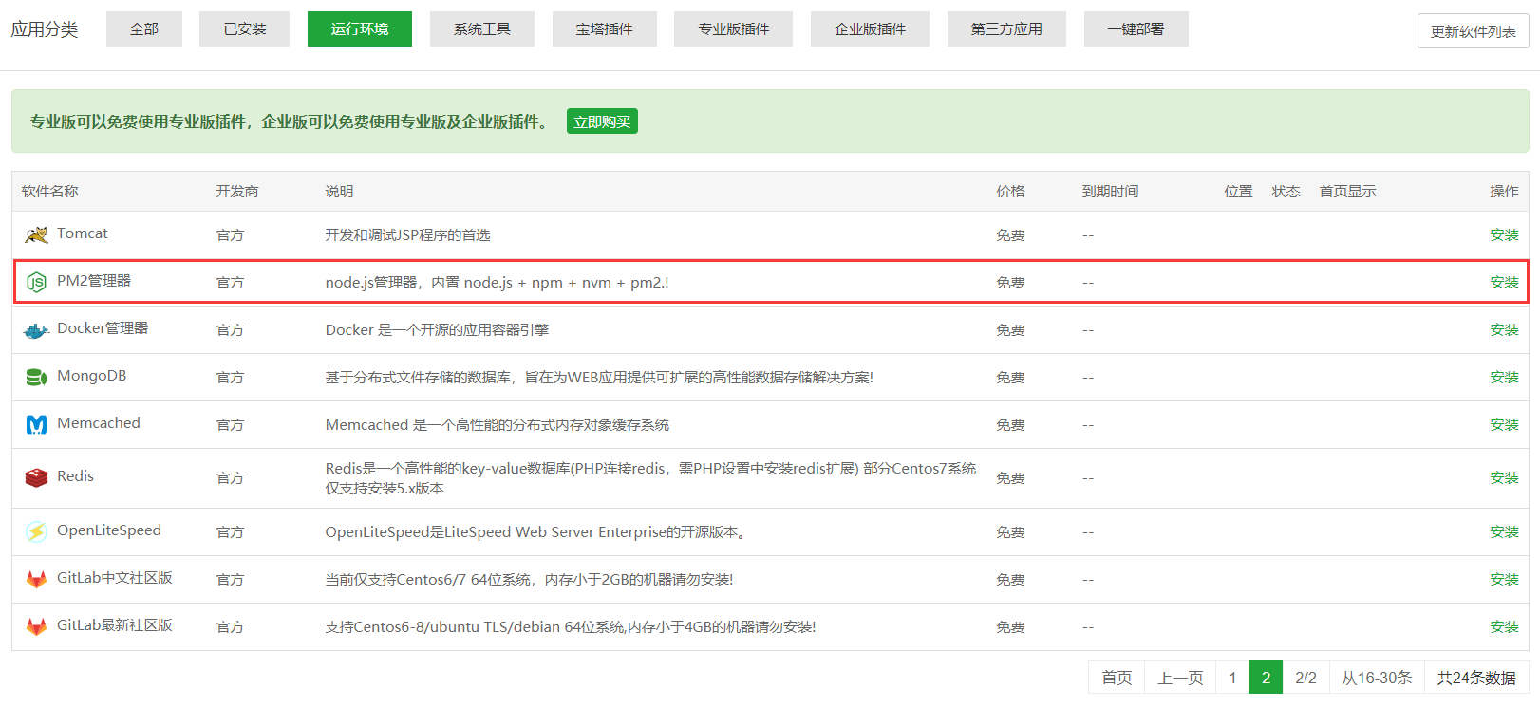
Task: Open the 企业版插件 category tab
Action: click(870, 28)
